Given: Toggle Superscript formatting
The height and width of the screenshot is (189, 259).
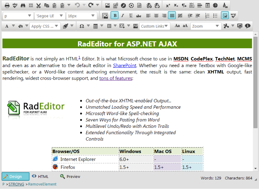Looking at the screenshot, I should (x=168, y=6).
